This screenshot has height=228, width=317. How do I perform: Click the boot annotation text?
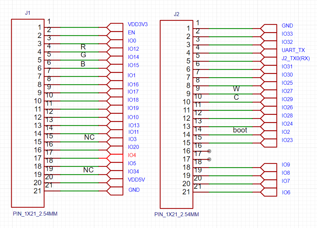click(x=240, y=130)
